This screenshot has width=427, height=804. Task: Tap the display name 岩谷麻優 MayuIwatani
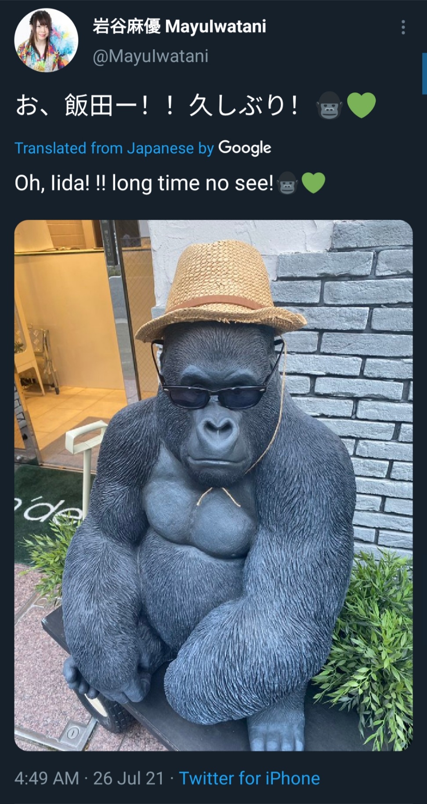click(x=179, y=26)
